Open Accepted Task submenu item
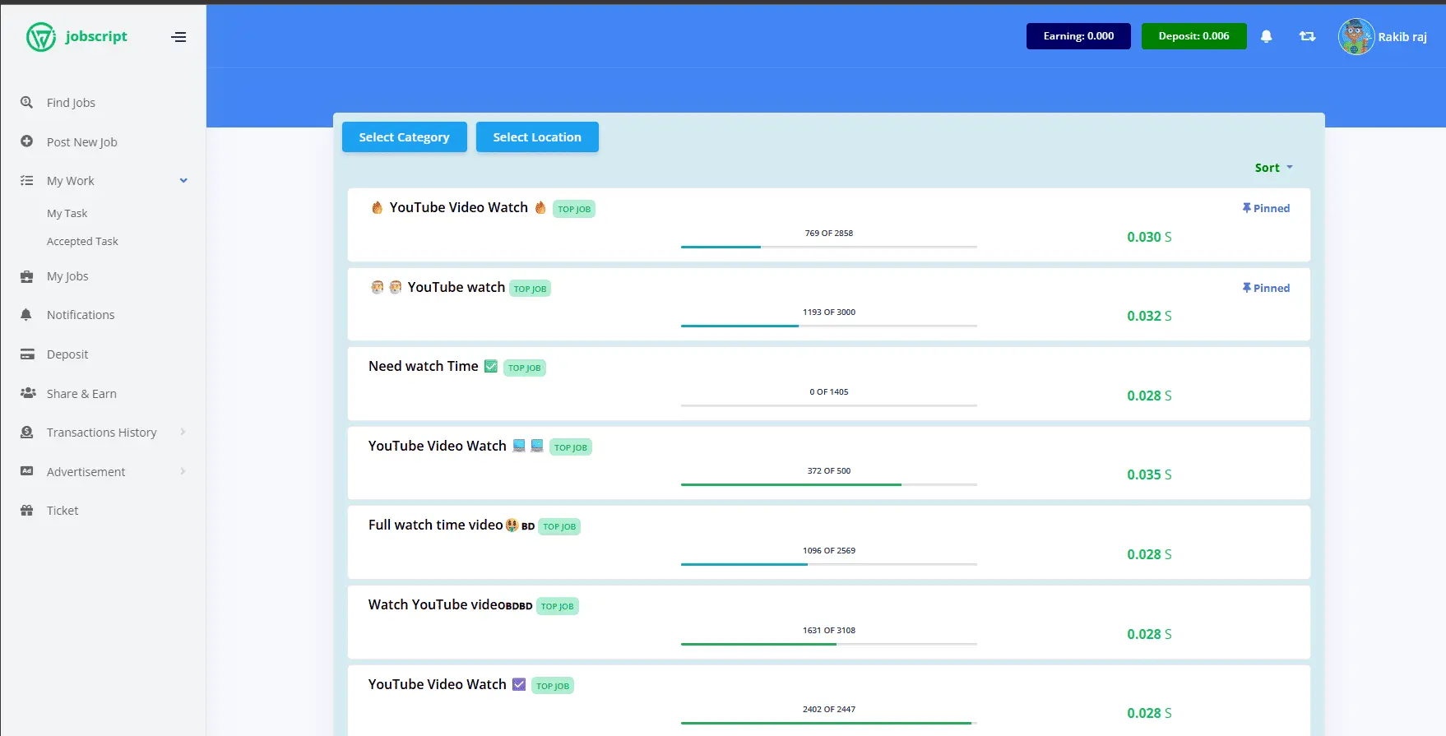Screen dimensions: 1446x736 (x=82, y=241)
